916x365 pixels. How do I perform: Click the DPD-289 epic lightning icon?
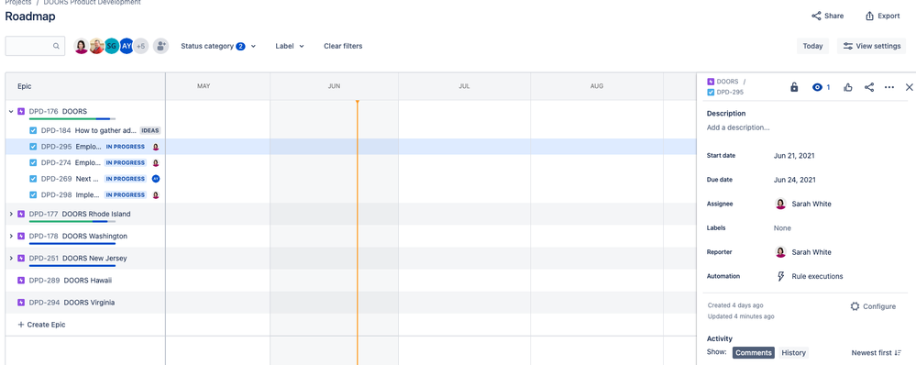pyautogui.click(x=21, y=281)
